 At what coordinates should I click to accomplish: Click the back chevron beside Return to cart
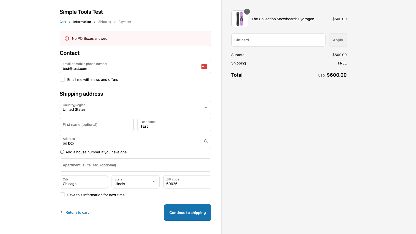click(62, 212)
